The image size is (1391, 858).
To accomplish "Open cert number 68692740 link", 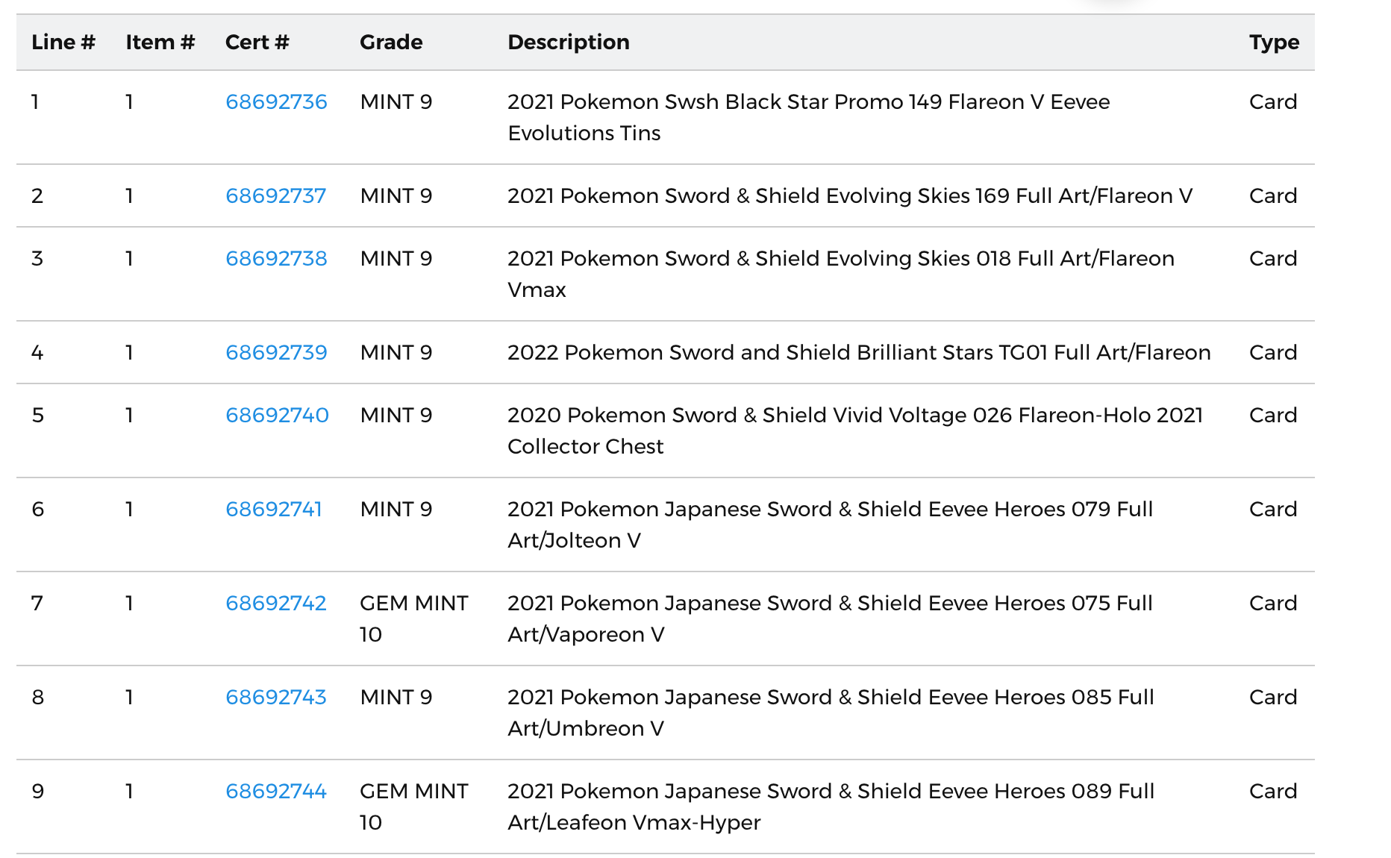I will (x=277, y=415).
